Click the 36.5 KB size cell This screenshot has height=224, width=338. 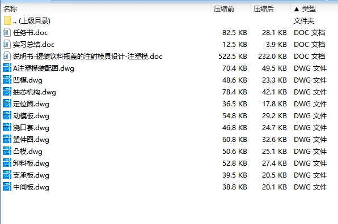click(235, 104)
